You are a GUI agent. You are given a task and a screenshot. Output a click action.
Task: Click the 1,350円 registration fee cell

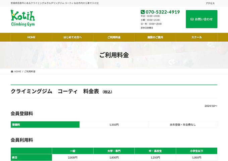click(x=114, y=125)
